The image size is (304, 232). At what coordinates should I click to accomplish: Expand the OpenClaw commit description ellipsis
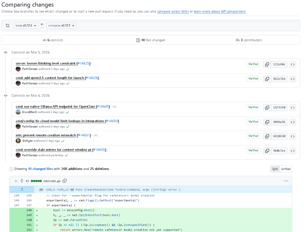[114, 107]
